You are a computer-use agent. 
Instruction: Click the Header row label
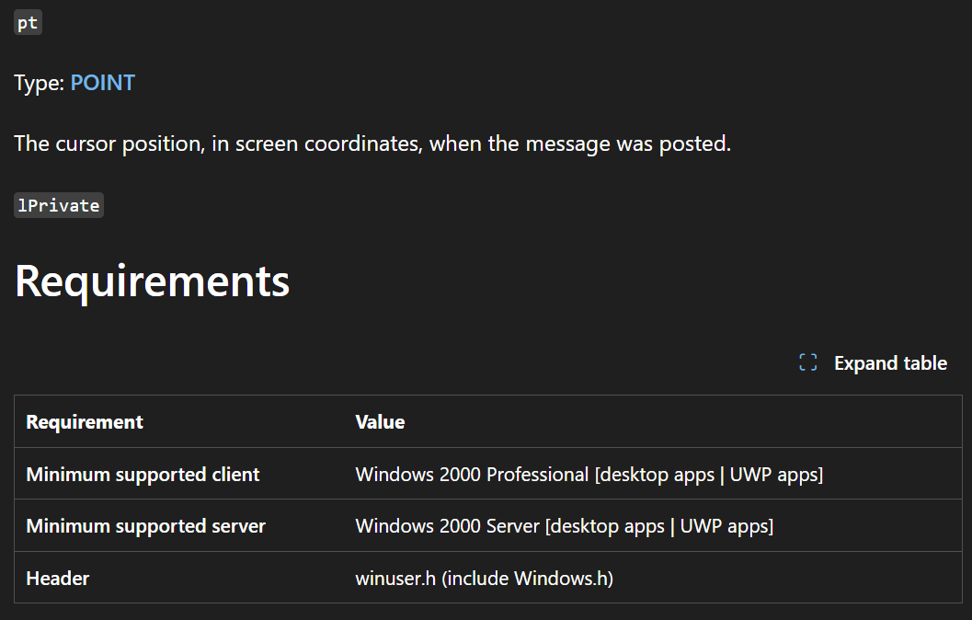58,578
